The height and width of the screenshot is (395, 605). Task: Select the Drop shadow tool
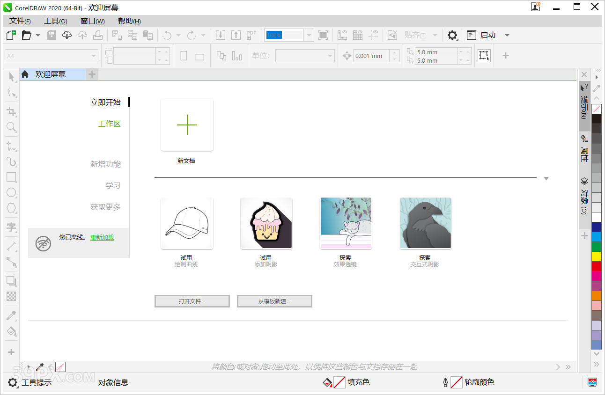click(x=12, y=281)
